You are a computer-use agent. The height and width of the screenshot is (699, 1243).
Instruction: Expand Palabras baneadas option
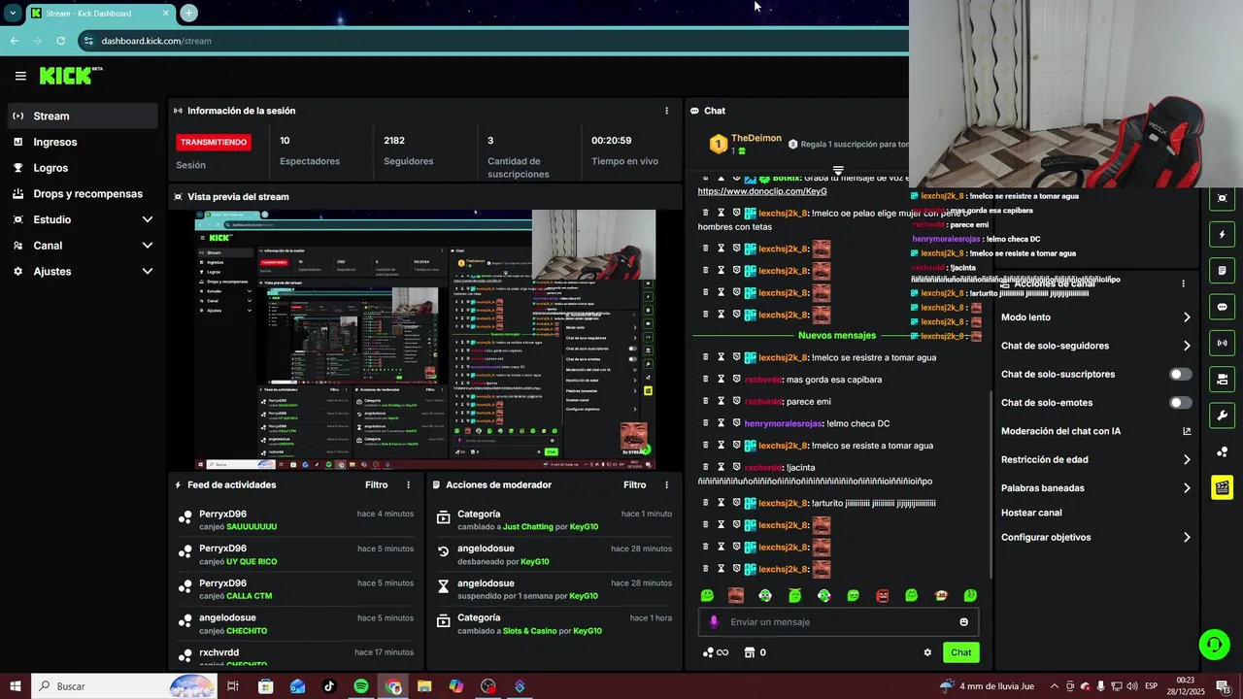point(1096,488)
